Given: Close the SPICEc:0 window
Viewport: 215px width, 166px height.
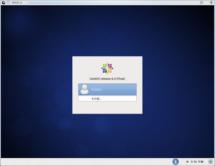Looking at the screenshot, I should 211,2.
